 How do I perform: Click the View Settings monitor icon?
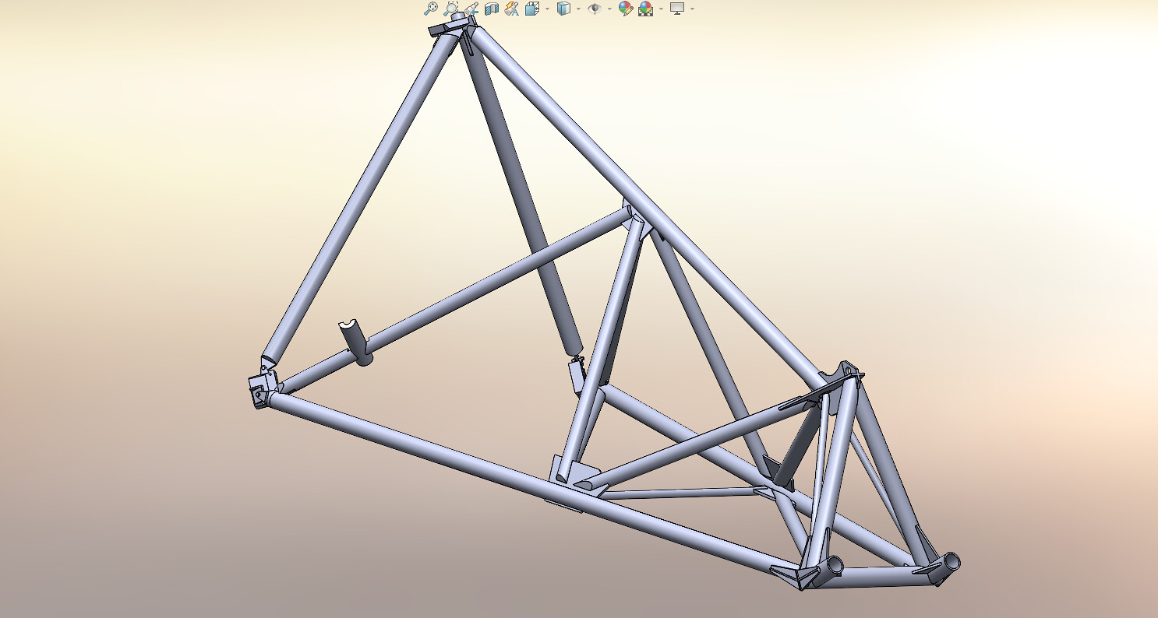tap(677, 9)
